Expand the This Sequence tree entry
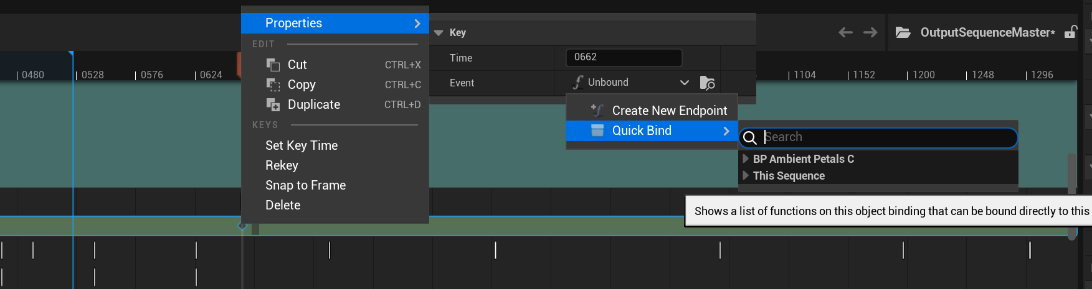1092x289 pixels. coord(746,176)
